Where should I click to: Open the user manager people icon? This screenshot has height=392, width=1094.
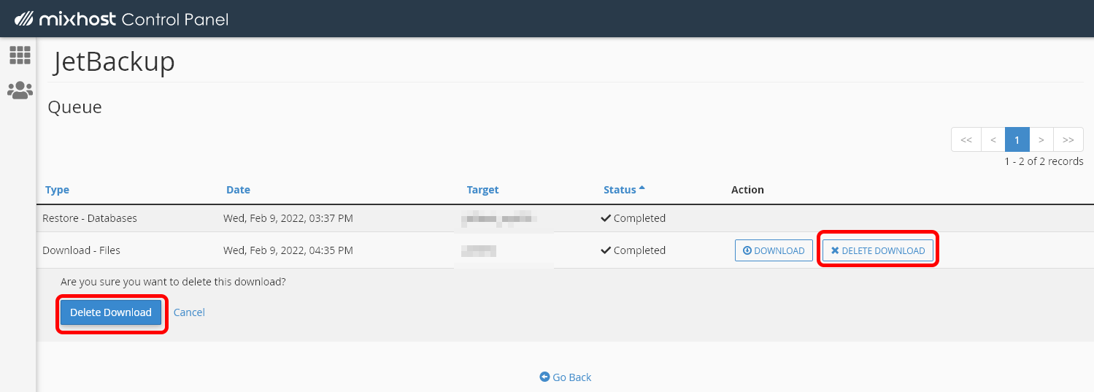(20, 91)
